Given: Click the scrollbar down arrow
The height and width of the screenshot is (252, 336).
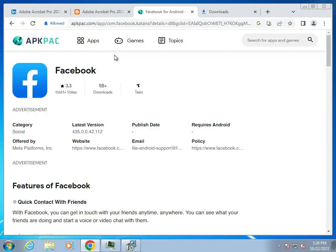Looking at the screenshot, I should [x=328, y=231].
